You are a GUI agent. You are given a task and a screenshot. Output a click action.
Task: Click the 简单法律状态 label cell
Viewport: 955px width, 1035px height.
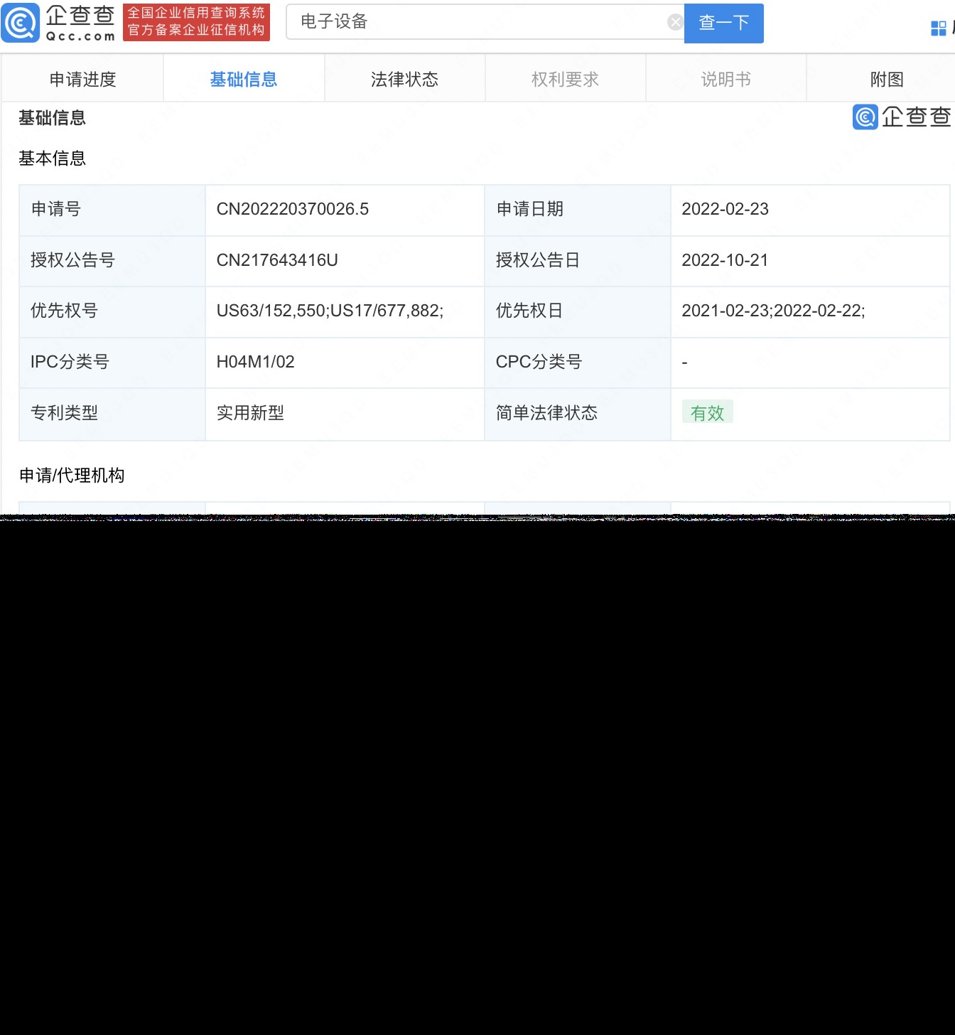pyautogui.click(x=577, y=414)
